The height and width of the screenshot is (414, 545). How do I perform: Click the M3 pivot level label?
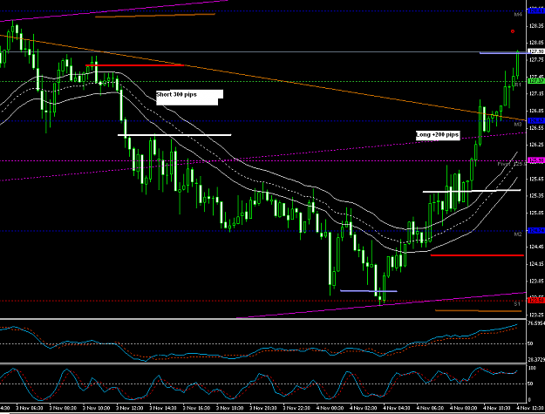[x=518, y=124]
